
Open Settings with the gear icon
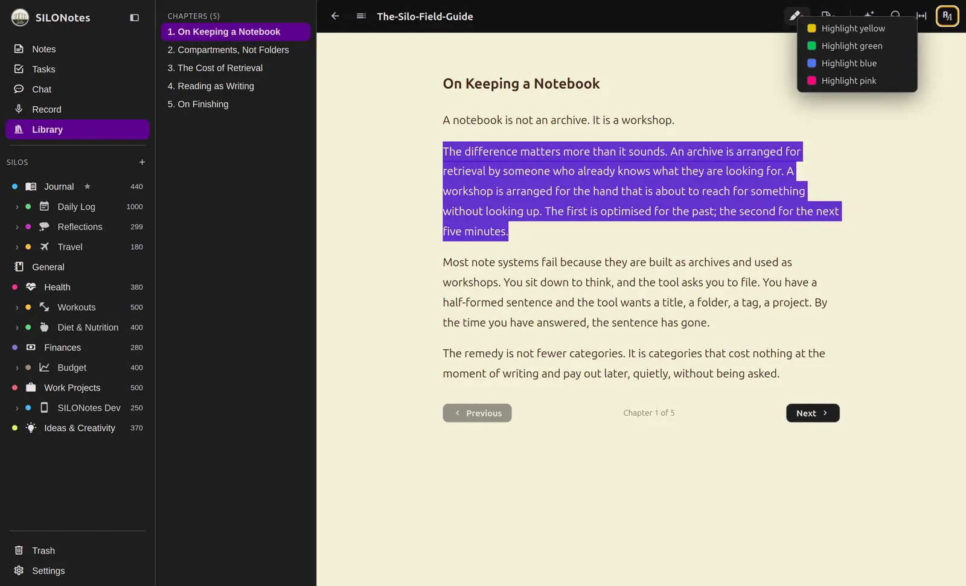click(x=77, y=571)
